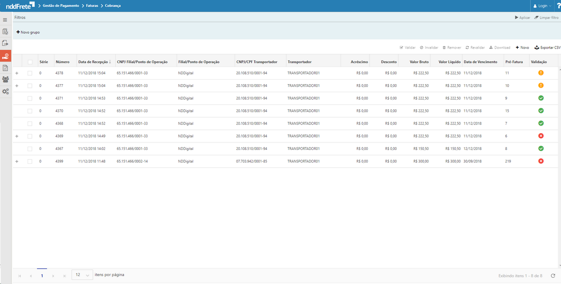Open the users group sidebar icon
The width and height of the screenshot is (561, 284).
tap(5, 79)
